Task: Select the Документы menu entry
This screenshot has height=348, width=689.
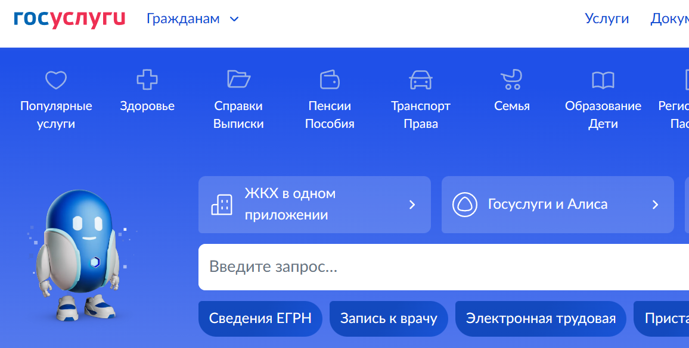Action: point(674,18)
